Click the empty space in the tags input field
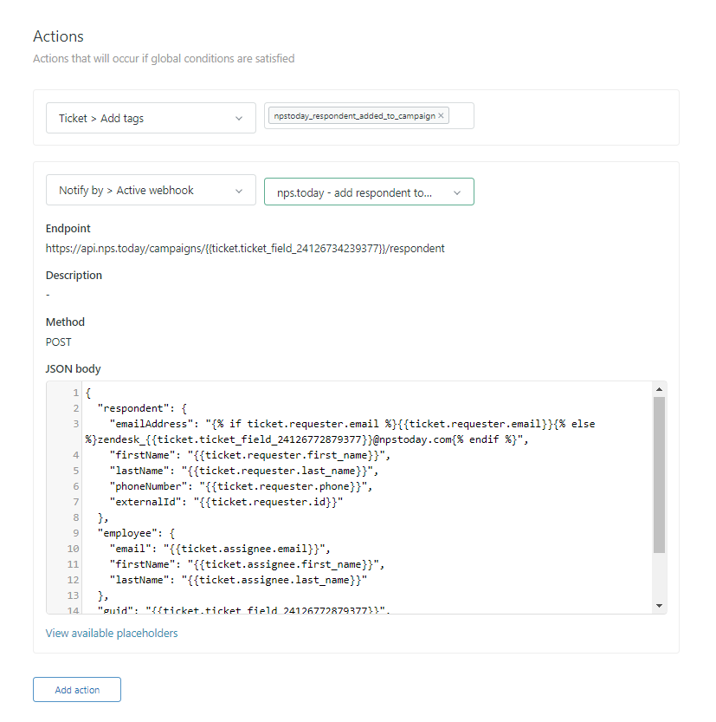The width and height of the screenshot is (716, 722). point(461,116)
